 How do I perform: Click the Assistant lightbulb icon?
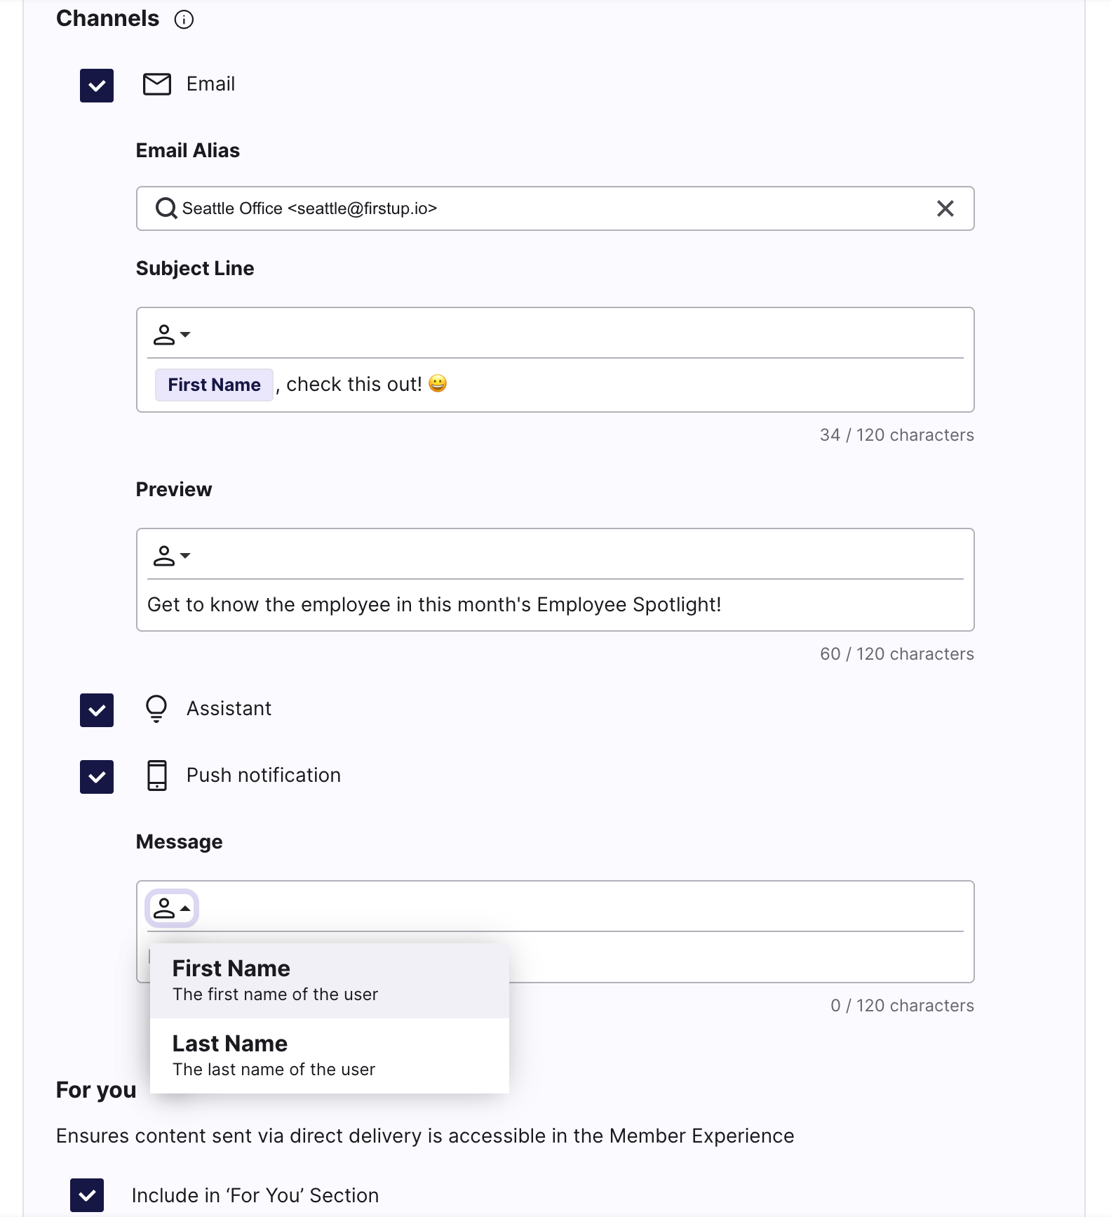pos(156,708)
